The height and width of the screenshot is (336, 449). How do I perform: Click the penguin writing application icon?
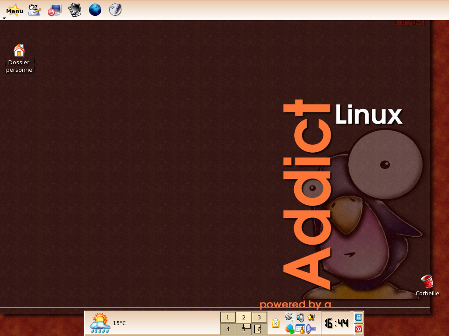[x=35, y=10]
